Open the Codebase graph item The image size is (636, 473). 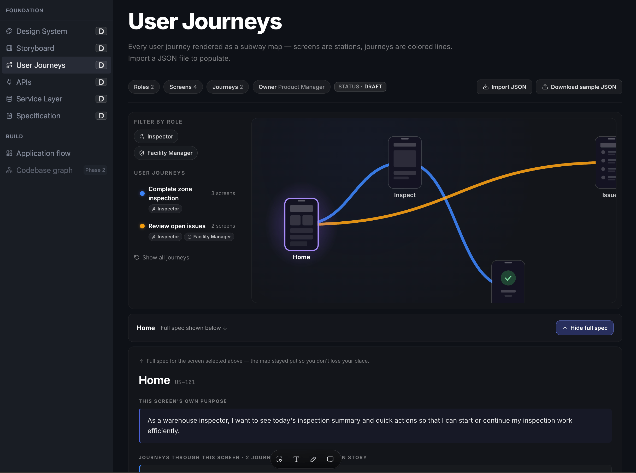[x=56, y=170]
